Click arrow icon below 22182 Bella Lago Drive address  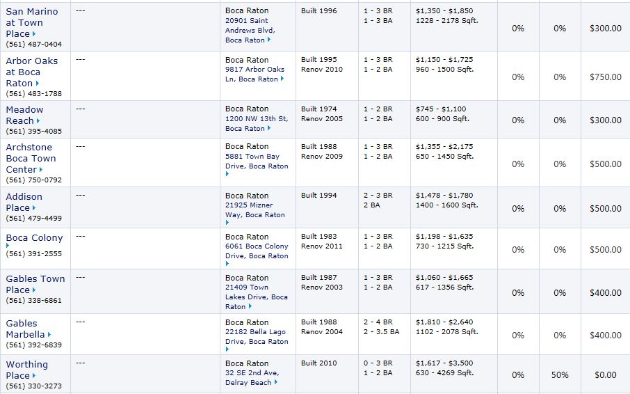tap(227, 349)
